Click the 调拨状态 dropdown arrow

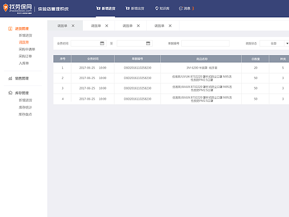[x=287, y=43]
